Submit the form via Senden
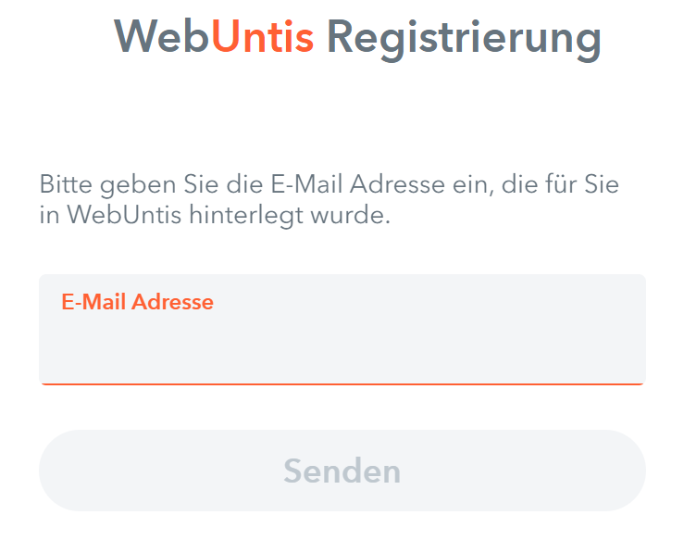The image size is (684, 540). click(342, 471)
